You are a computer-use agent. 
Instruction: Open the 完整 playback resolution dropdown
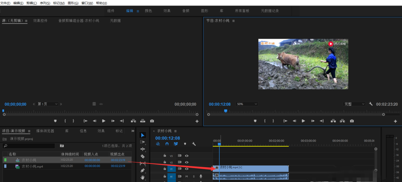355,104
